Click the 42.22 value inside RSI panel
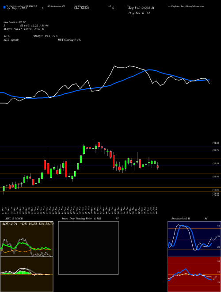 click(214, 278)
